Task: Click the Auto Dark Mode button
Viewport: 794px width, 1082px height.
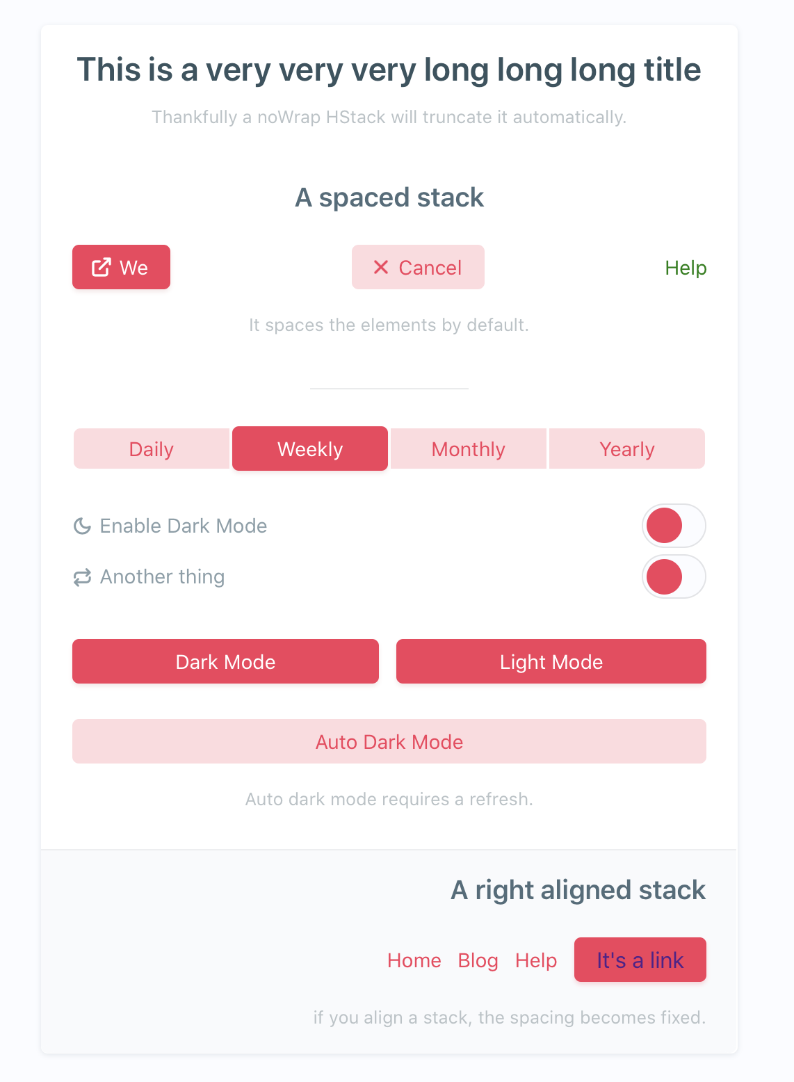Action: coord(389,742)
